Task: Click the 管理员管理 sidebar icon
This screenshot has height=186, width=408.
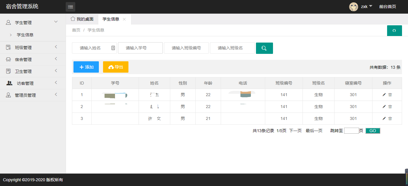Action: tap(8, 95)
